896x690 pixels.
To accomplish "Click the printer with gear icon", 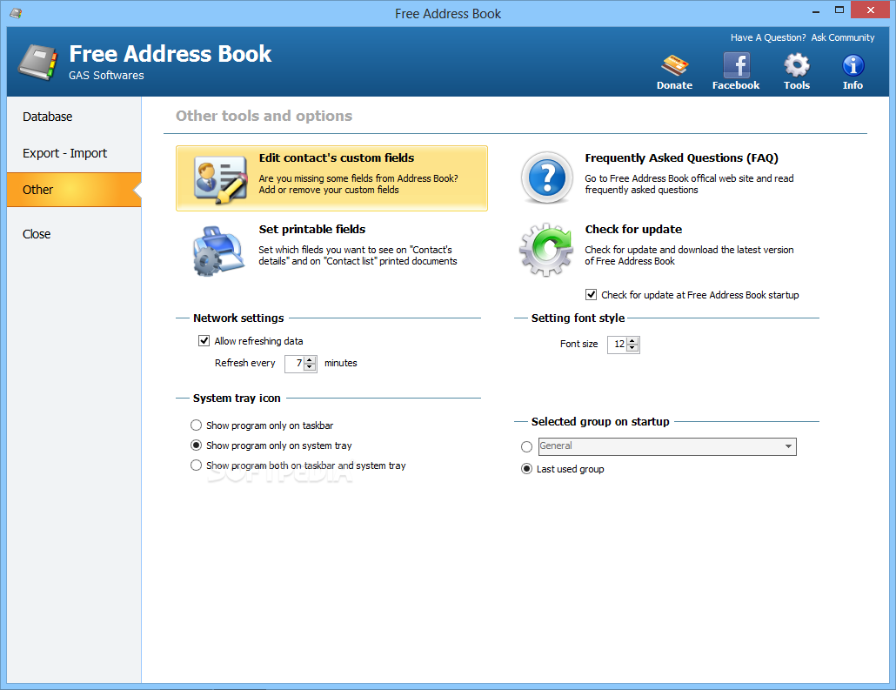I will (219, 251).
